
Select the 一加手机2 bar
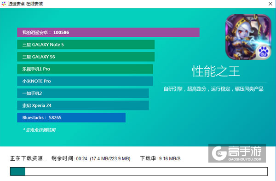83,93
